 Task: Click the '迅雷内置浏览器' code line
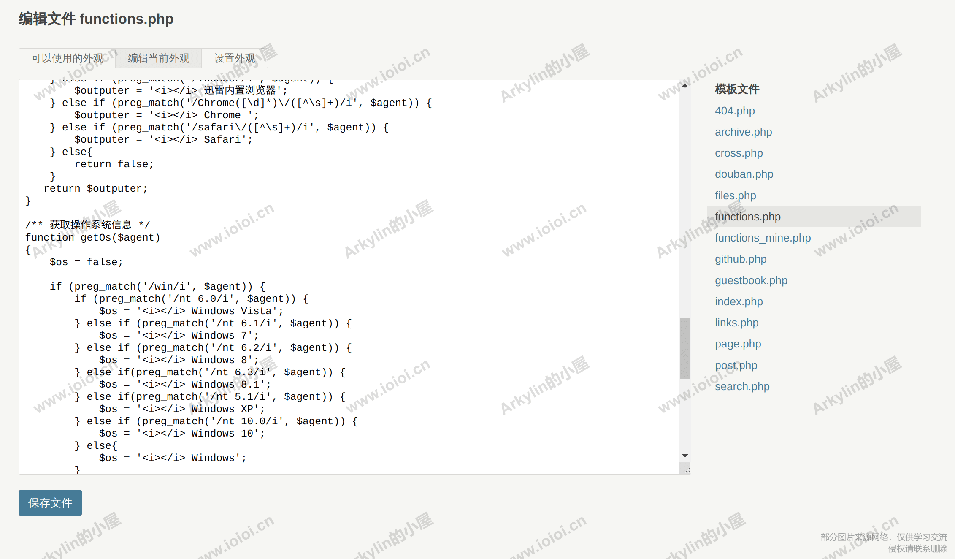(x=181, y=90)
